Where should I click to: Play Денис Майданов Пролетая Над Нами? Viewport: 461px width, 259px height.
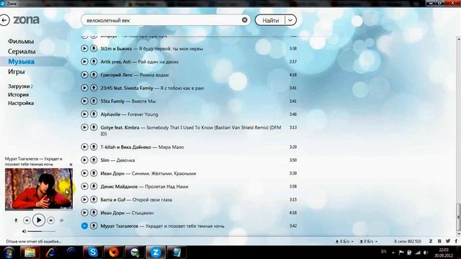pos(84,186)
